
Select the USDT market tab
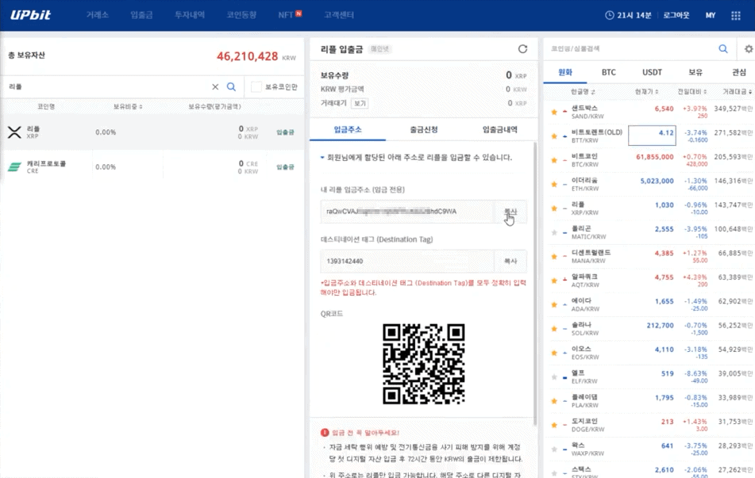click(x=652, y=72)
